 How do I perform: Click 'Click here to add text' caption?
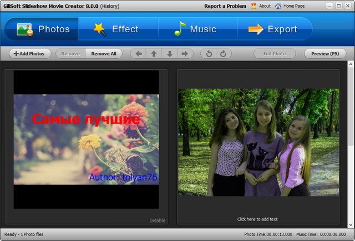pos(257,219)
